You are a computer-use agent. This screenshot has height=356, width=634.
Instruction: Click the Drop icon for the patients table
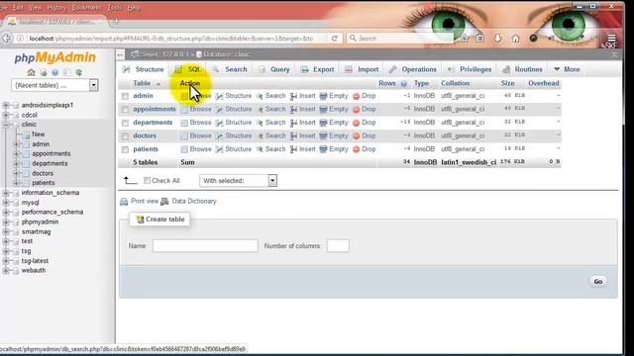point(356,149)
